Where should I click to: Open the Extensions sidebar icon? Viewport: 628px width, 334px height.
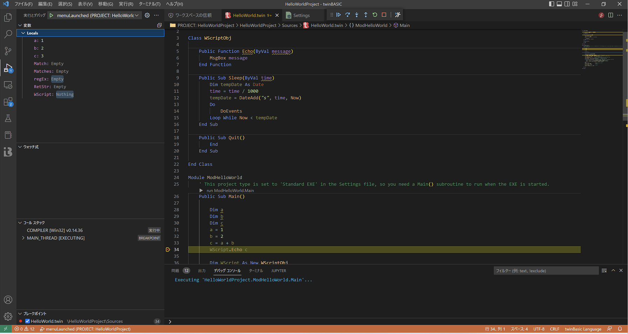click(x=8, y=101)
